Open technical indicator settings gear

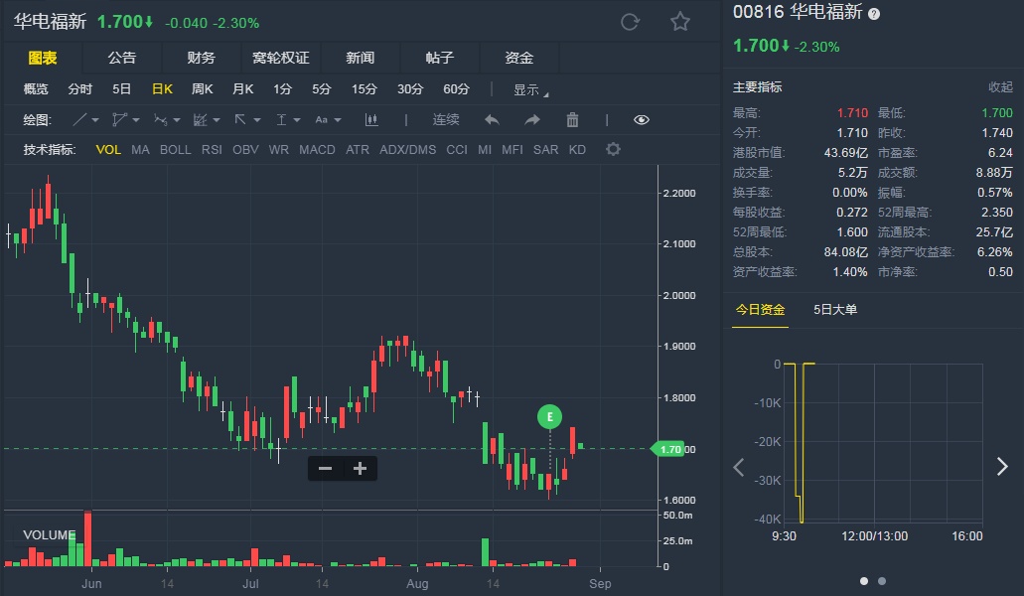point(613,149)
